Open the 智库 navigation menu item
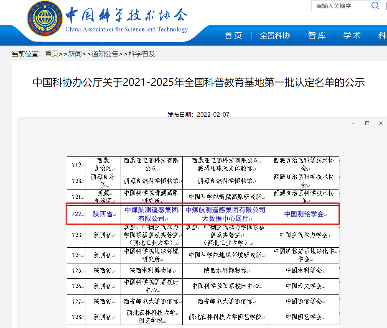 point(317,36)
